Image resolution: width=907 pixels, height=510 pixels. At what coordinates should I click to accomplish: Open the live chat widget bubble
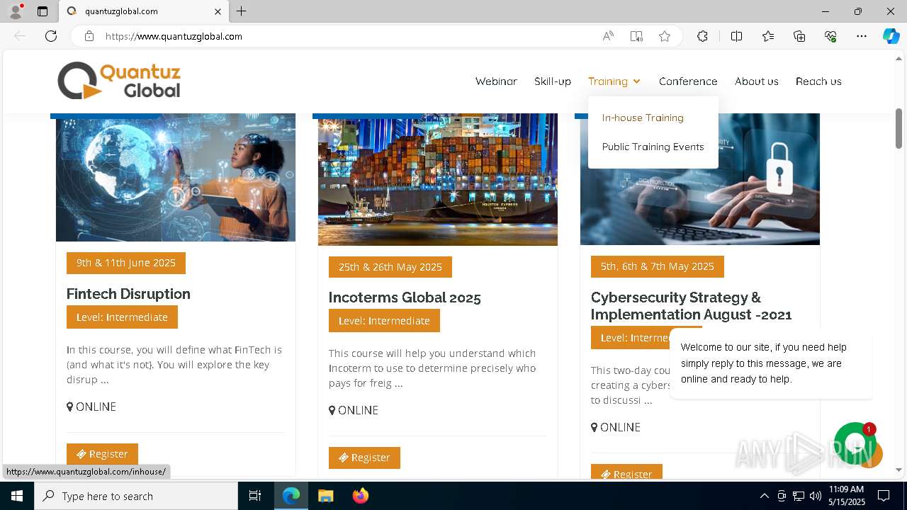pyautogui.click(x=855, y=444)
